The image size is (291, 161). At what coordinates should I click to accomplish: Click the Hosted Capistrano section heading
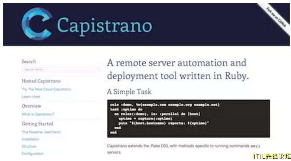pos(41,81)
